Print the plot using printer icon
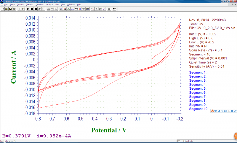Image resolution: width=237 pixels, height=143 pixels. pyautogui.click(x=14, y=9)
